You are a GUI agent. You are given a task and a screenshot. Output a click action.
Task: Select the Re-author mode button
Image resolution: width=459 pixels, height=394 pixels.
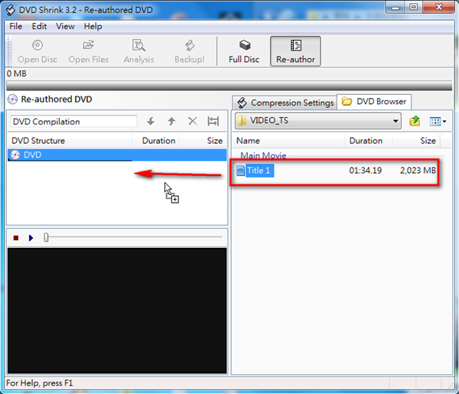[x=295, y=51]
